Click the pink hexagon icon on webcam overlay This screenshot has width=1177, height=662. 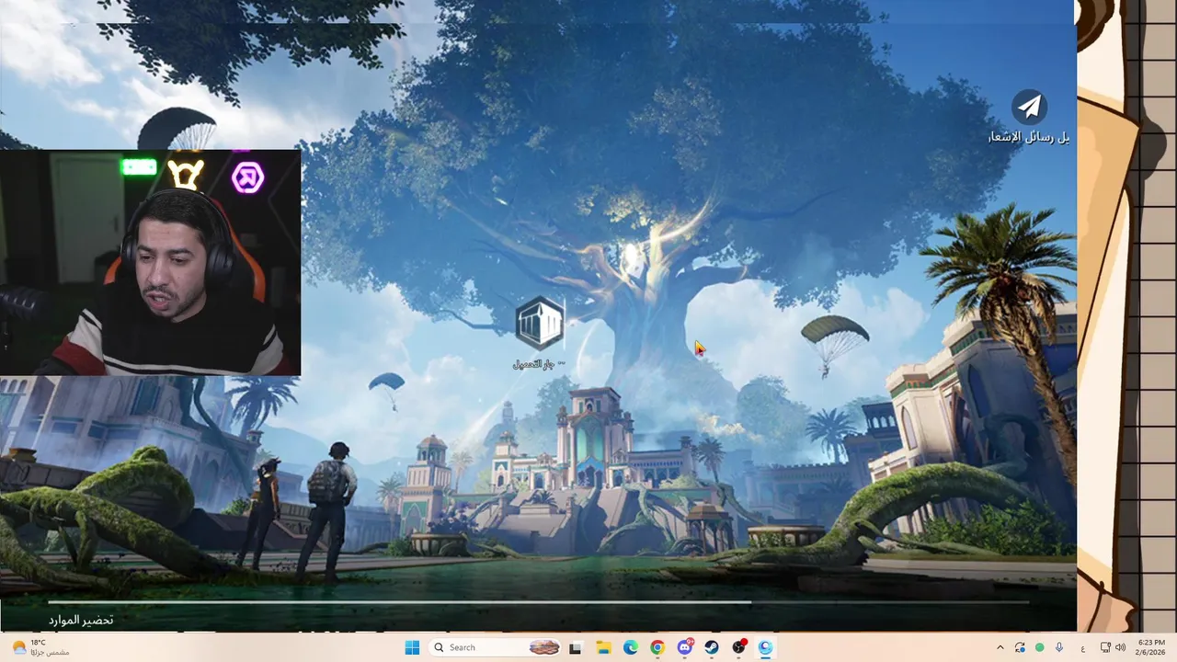(247, 177)
